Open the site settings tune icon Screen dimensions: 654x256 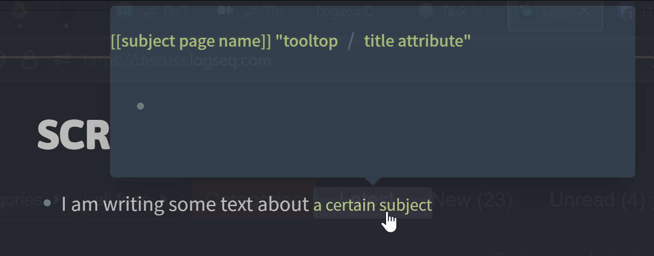(62, 60)
